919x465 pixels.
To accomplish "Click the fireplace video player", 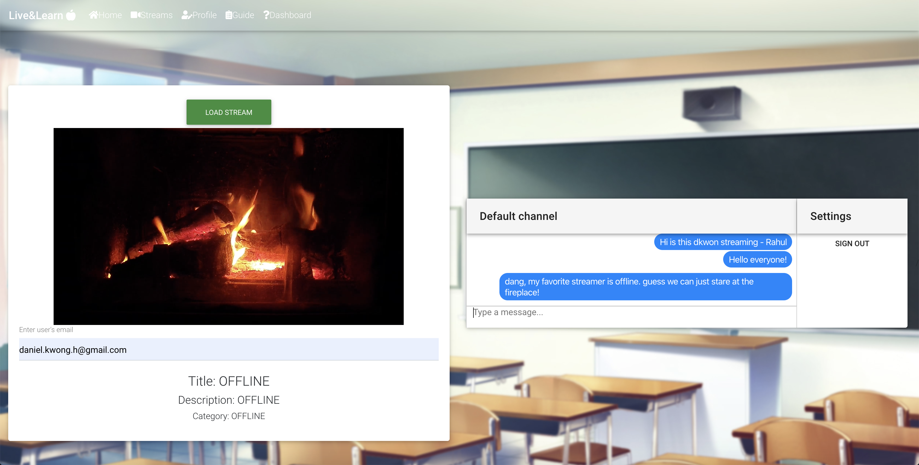I will click(x=228, y=226).
